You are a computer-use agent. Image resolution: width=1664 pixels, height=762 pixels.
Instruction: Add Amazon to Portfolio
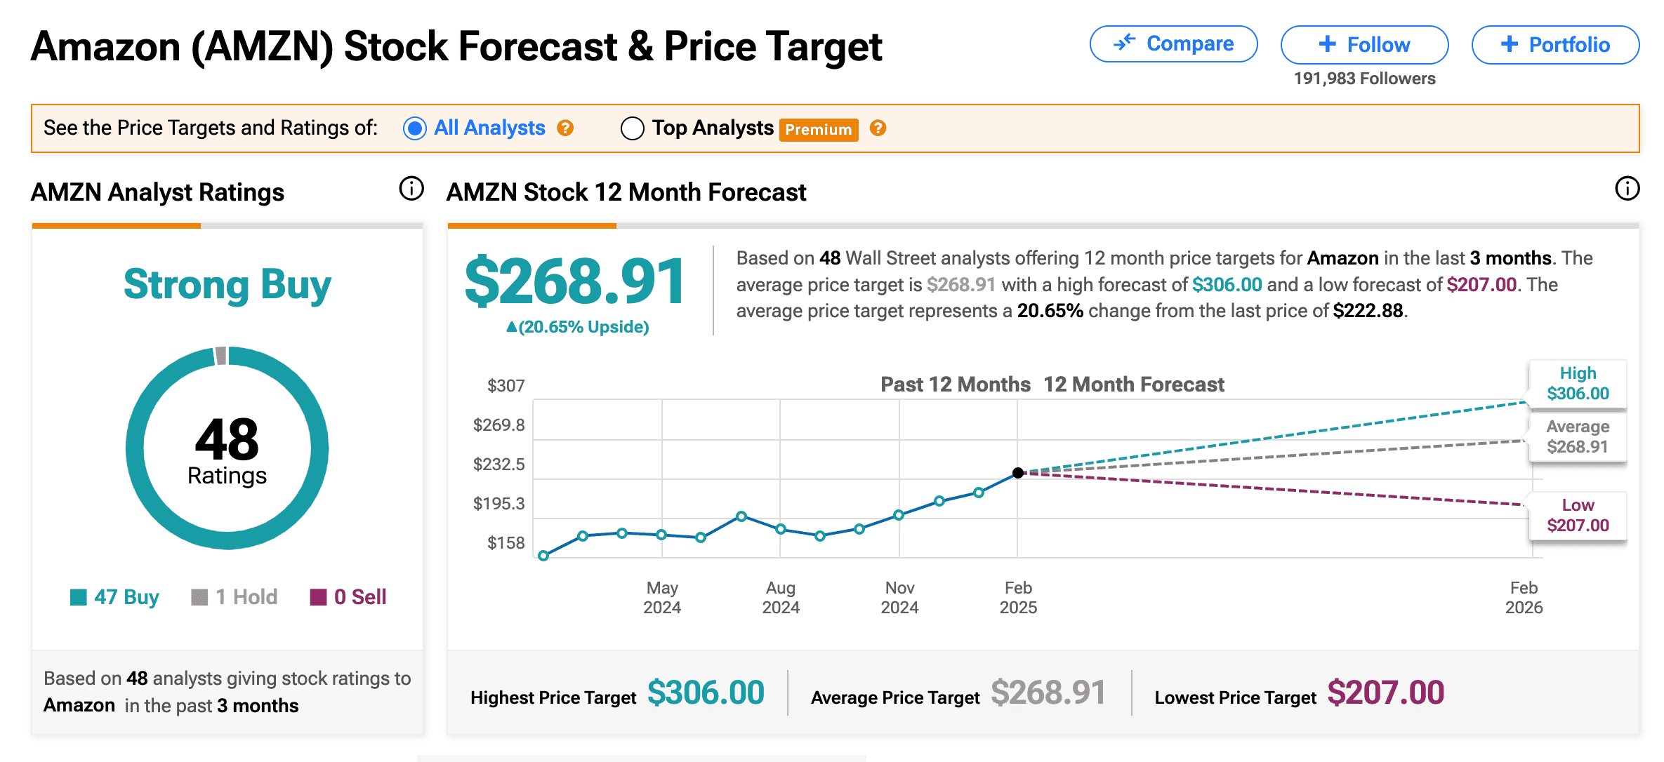point(1555,45)
